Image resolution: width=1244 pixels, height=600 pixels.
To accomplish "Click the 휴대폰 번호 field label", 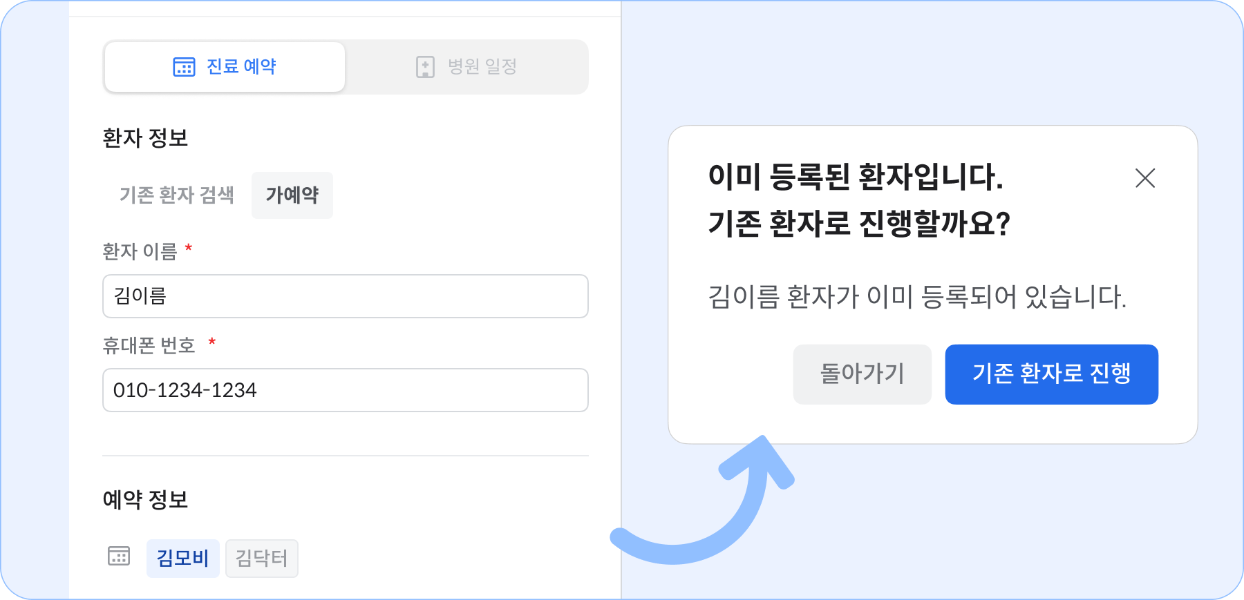I will (x=149, y=345).
